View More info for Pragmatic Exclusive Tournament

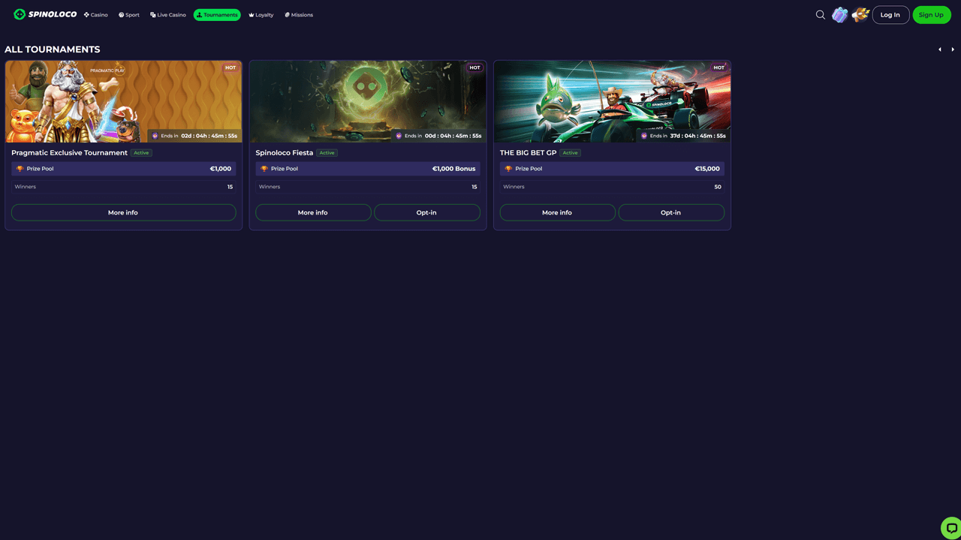[123, 212]
